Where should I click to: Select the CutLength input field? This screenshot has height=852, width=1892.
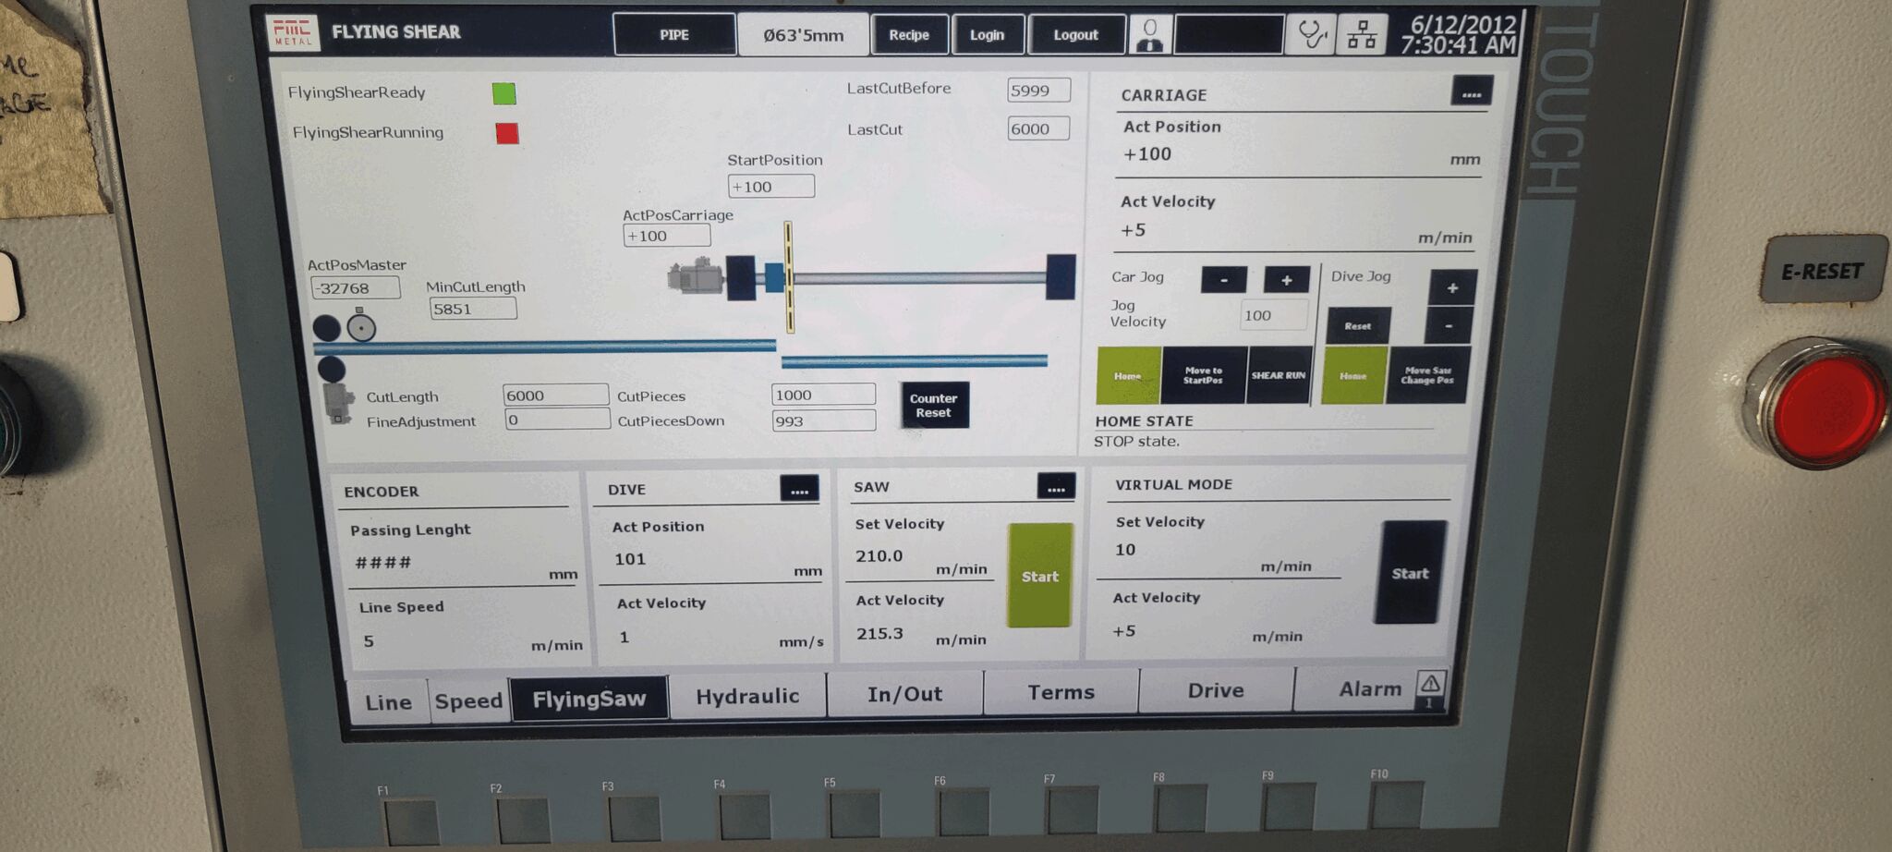click(x=555, y=396)
